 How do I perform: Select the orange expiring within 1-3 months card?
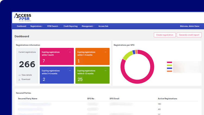(92, 56)
